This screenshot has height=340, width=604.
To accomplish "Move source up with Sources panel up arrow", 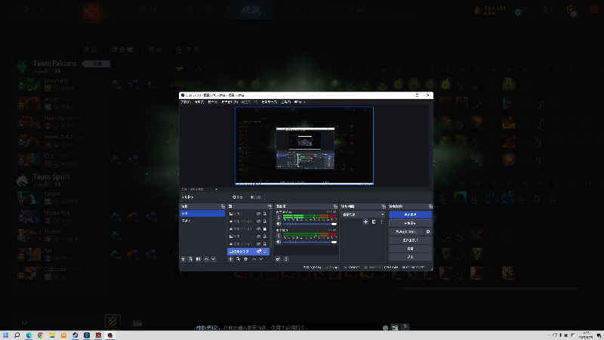I will pos(254,259).
